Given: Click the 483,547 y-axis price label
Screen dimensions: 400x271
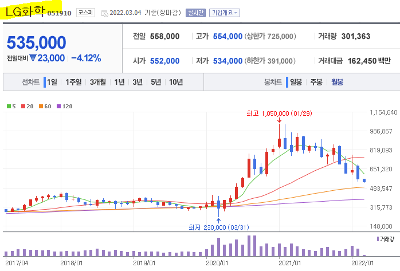Looking at the screenshot, I should coord(381,188).
